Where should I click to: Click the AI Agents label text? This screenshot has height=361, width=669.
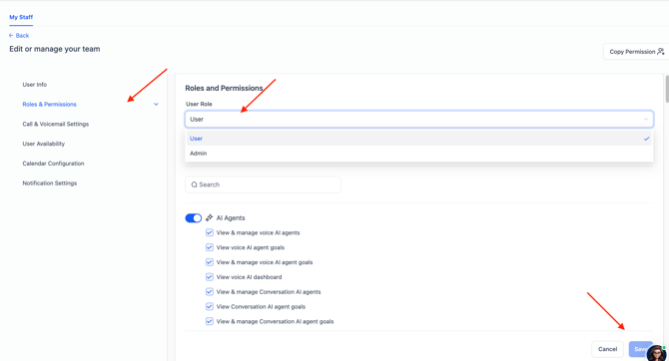(x=231, y=217)
